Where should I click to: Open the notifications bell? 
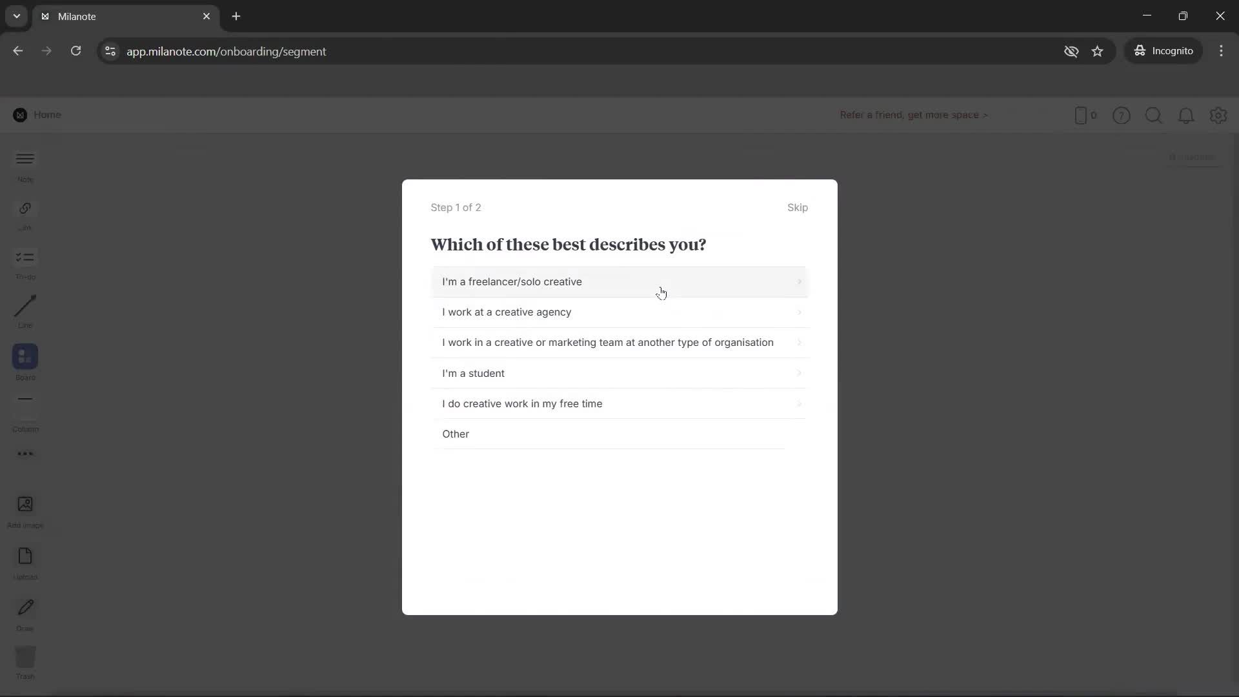click(x=1186, y=115)
